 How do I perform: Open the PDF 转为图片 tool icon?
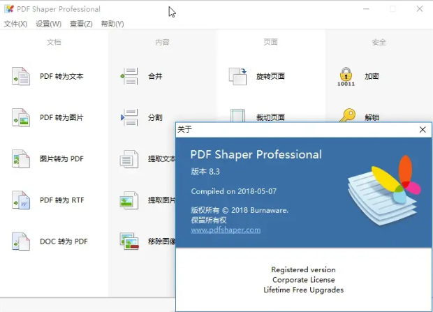pyautogui.click(x=21, y=118)
